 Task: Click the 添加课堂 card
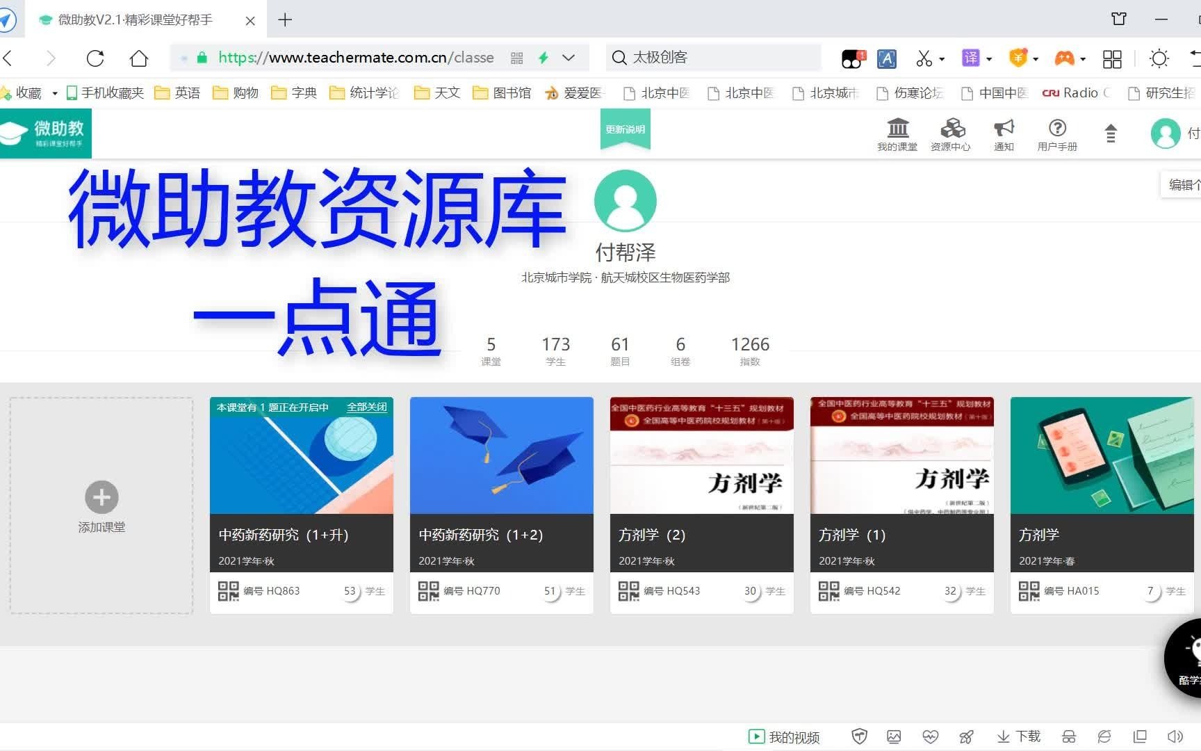101,506
